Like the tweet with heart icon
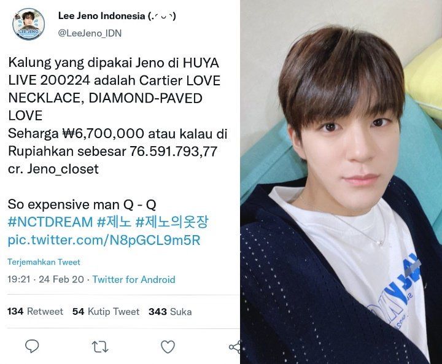Image resolution: width=442 pixels, height=364 pixels. pos(168,347)
